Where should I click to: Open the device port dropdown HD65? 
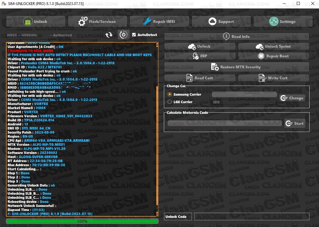coord(53,35)
